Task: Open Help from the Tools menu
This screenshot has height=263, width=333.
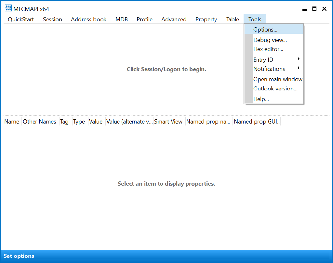Action: coord(261,99)
